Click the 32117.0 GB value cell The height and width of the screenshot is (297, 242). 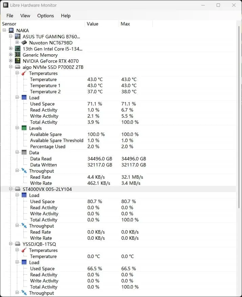pos(100,165)
